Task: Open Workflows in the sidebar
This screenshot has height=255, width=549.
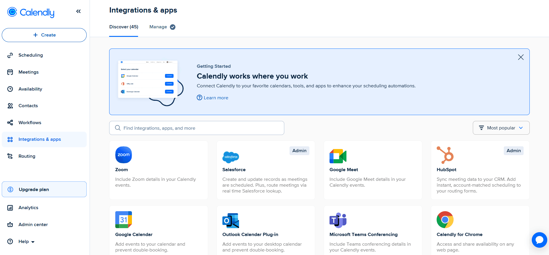Action: [44, 123]
